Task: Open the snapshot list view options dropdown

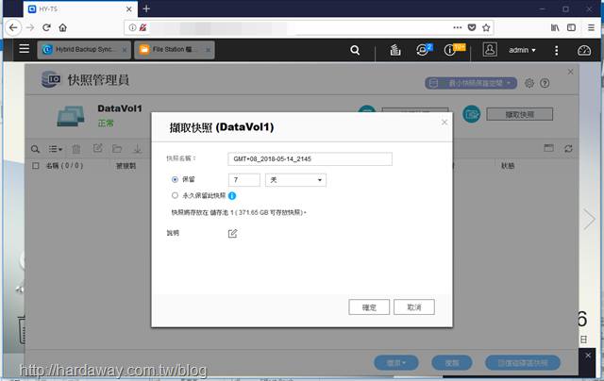Action: (x=55, y=149)
